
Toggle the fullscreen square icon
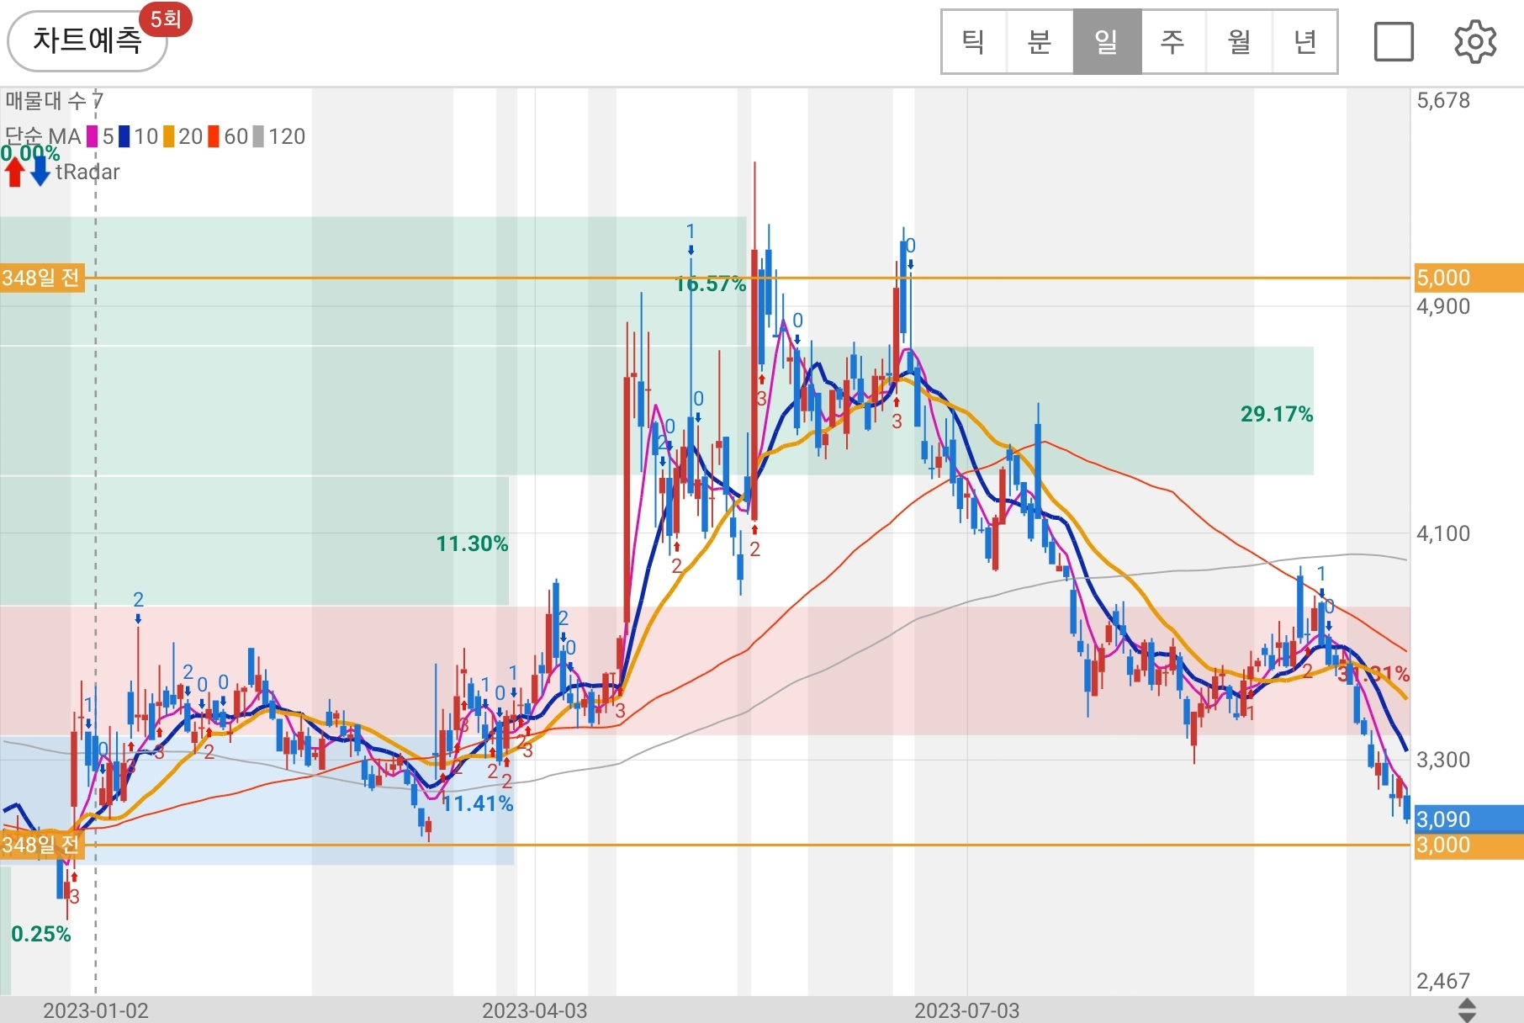click(x=1394, y=42)
